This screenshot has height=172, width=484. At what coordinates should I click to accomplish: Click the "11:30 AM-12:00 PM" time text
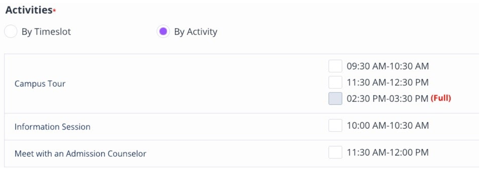[388, 153]
